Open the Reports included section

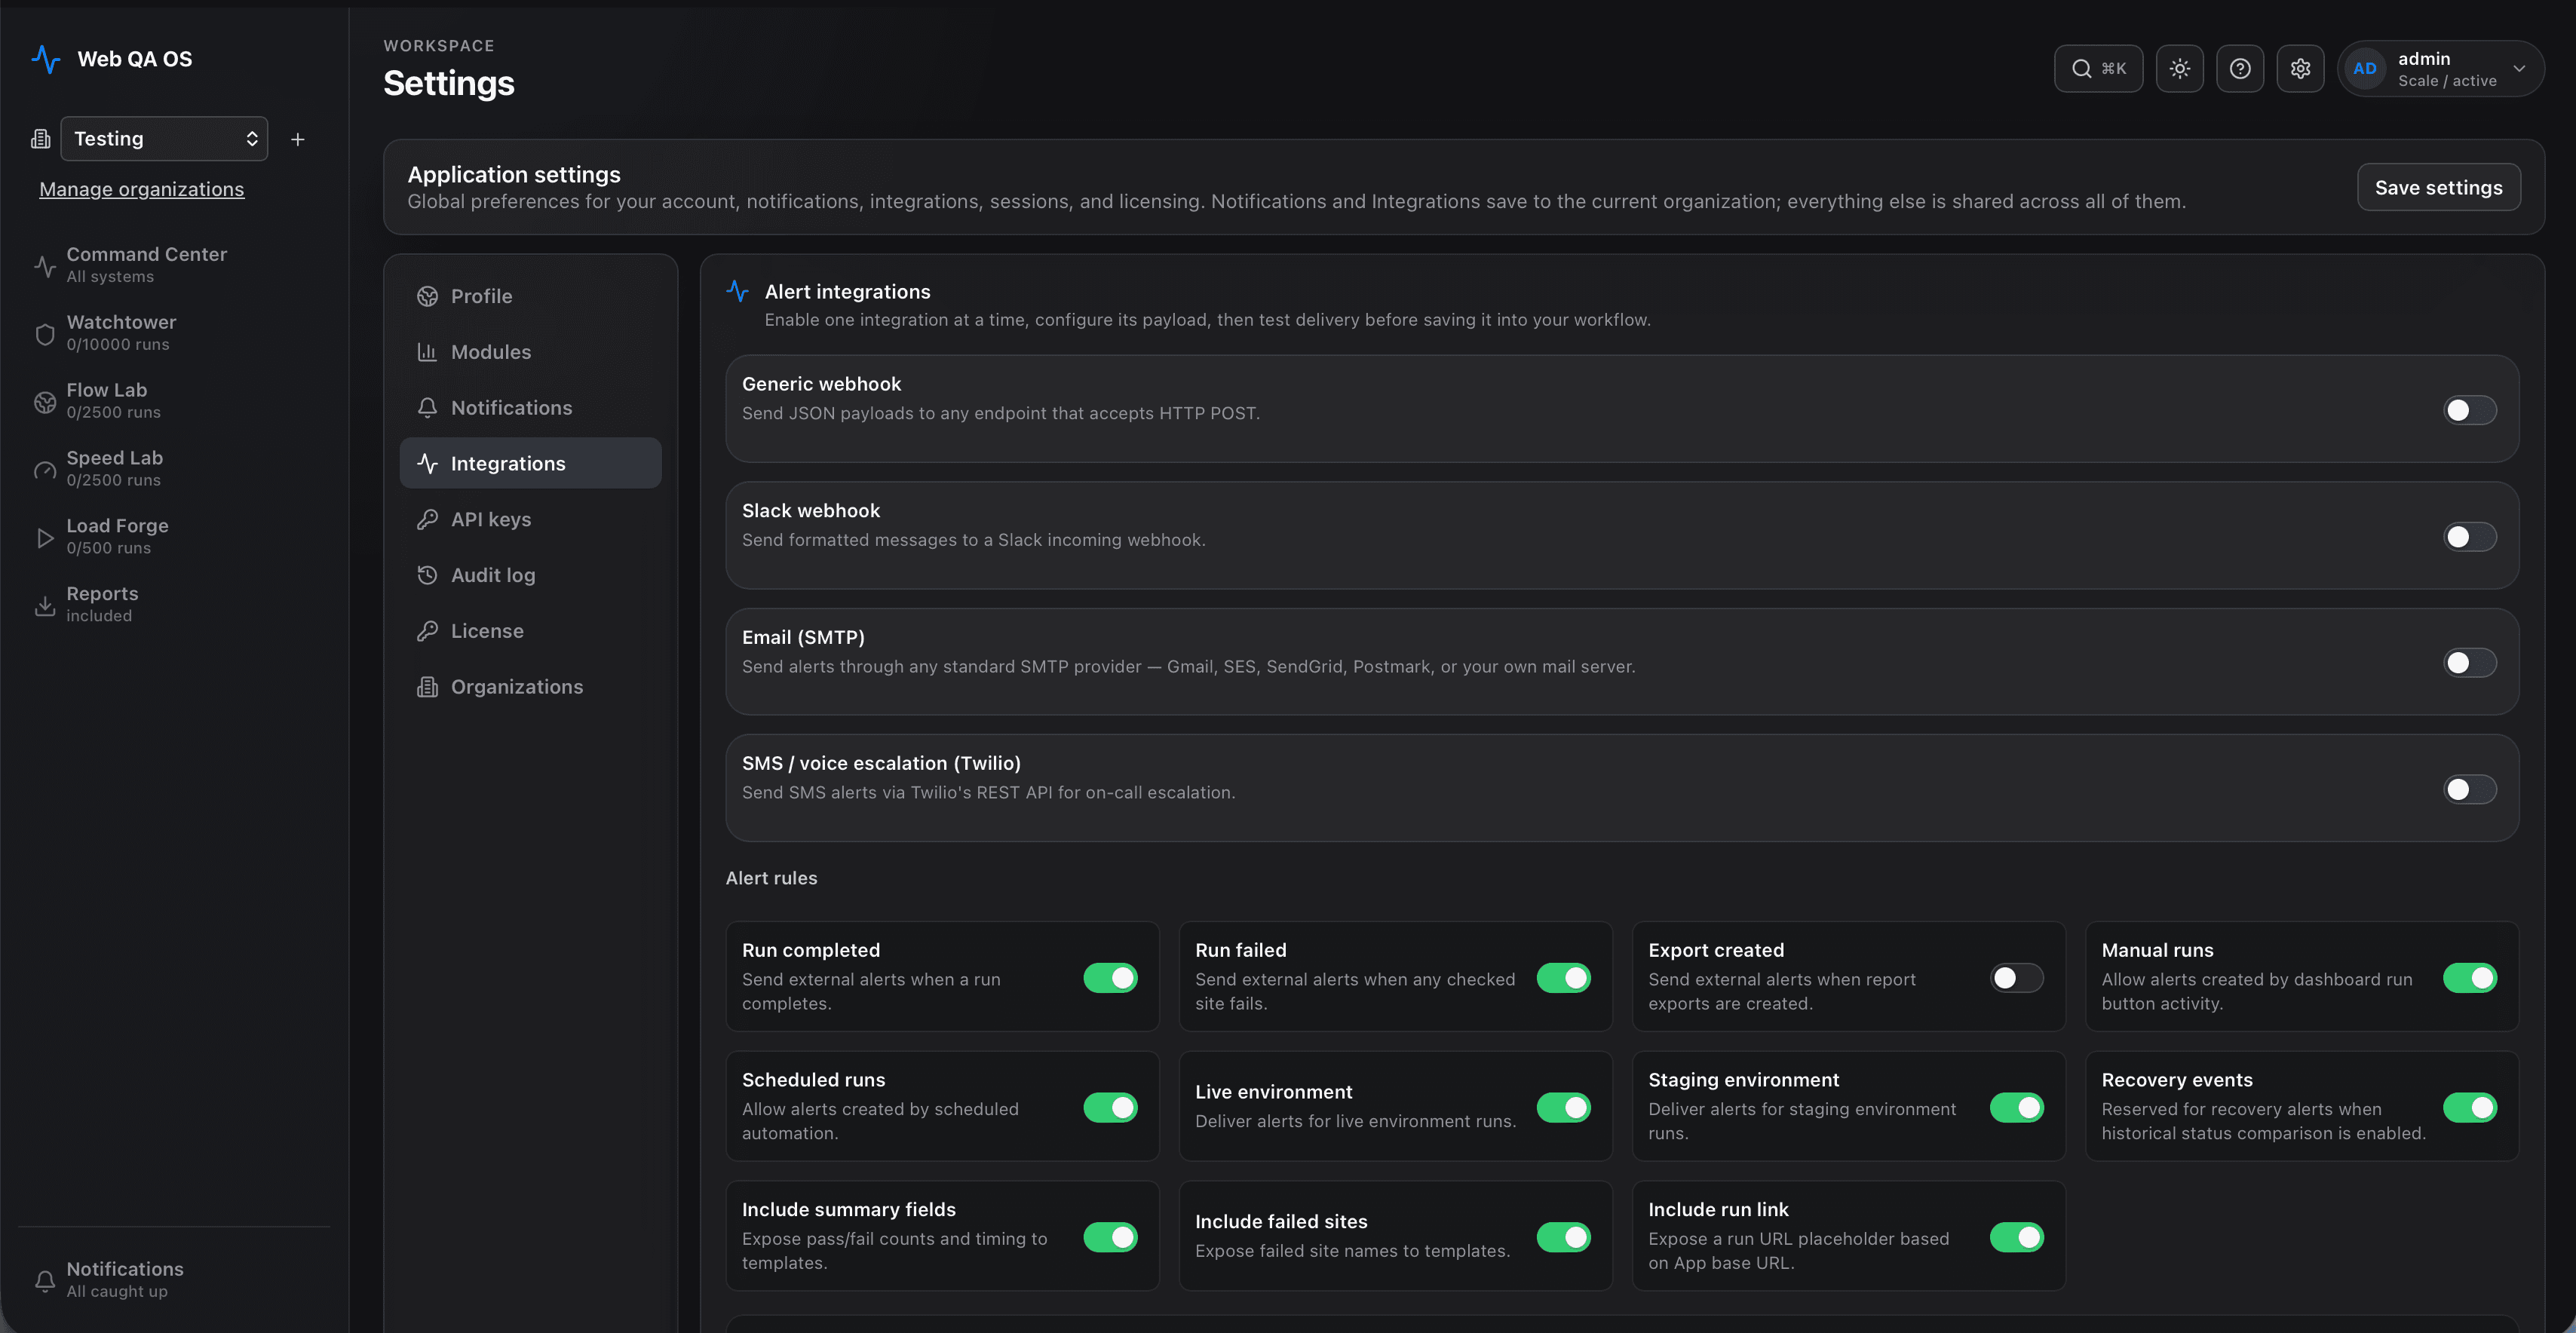coord(173,605)
